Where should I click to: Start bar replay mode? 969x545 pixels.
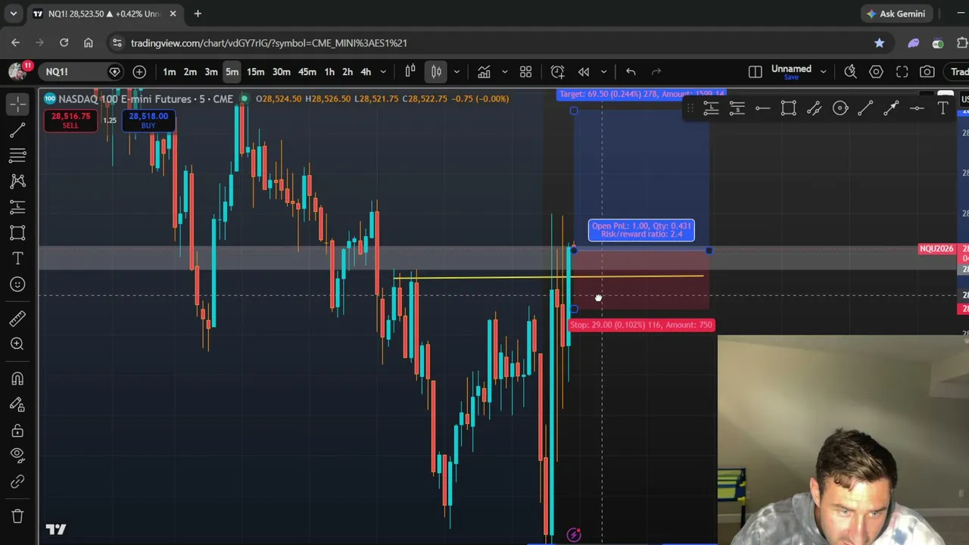point(584,72)
